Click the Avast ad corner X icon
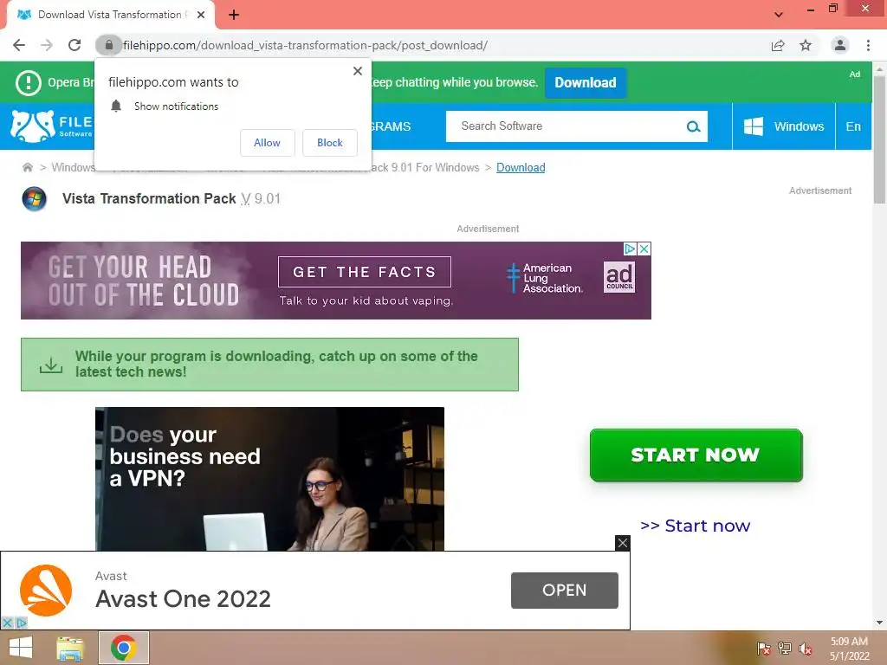 click(7, 623)
